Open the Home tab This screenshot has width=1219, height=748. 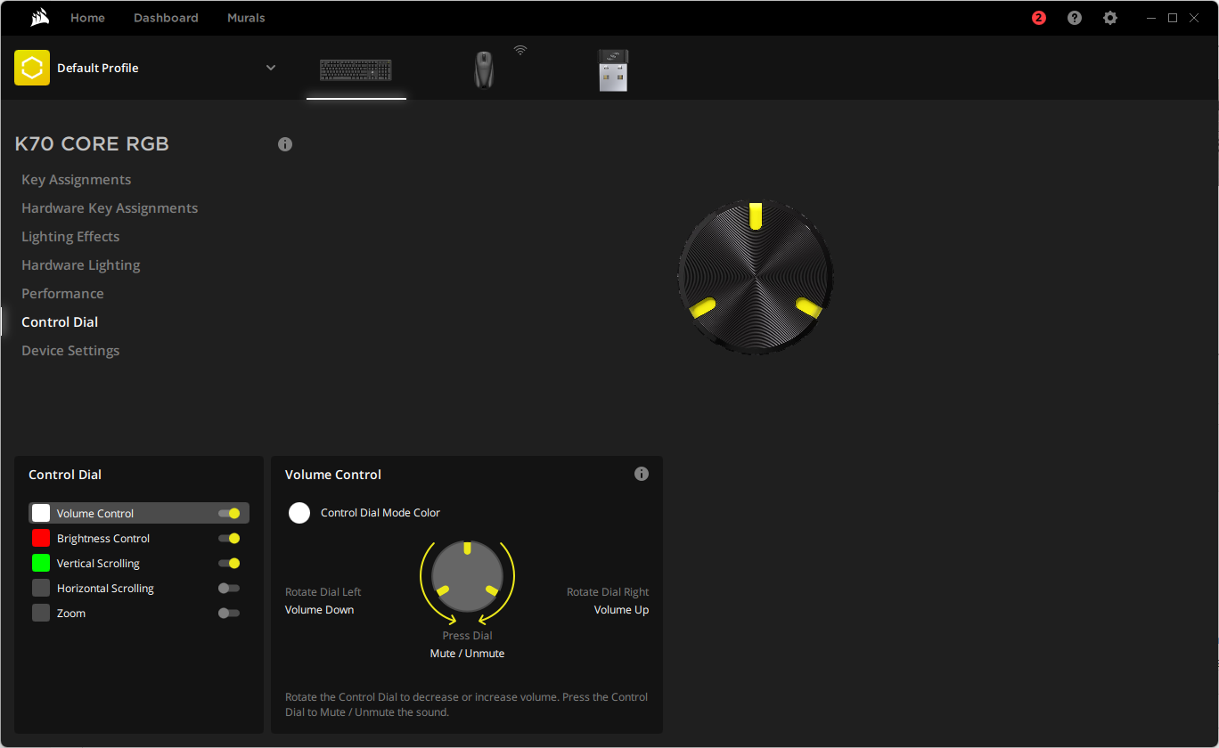tap(87, 18)
